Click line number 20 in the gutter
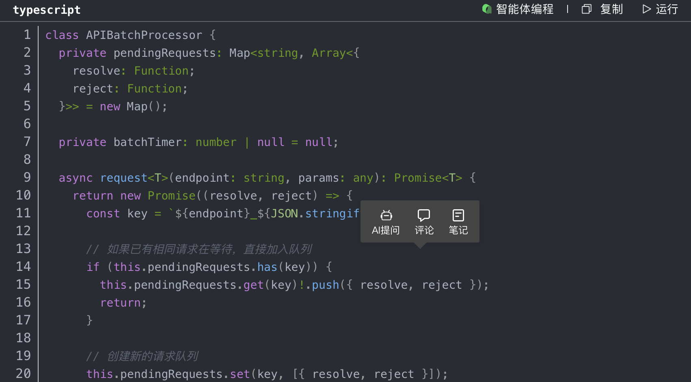The image size is (691, 382). tap(23, 374)
